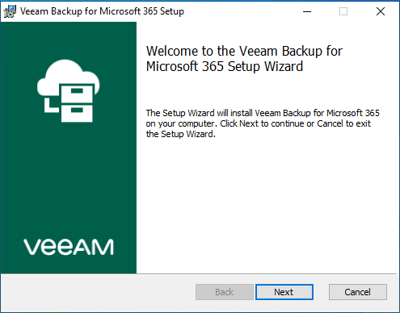Cancel the Veeam setup wizard
400x313 pixels.
(358, 292)
